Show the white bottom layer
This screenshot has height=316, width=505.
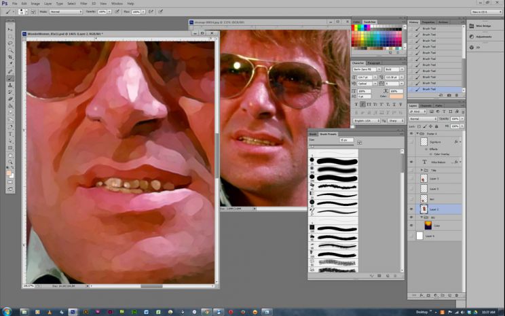pyautogui.click(x=411, y=236)
